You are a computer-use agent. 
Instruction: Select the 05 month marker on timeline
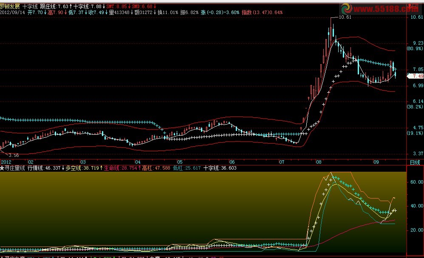180,162
